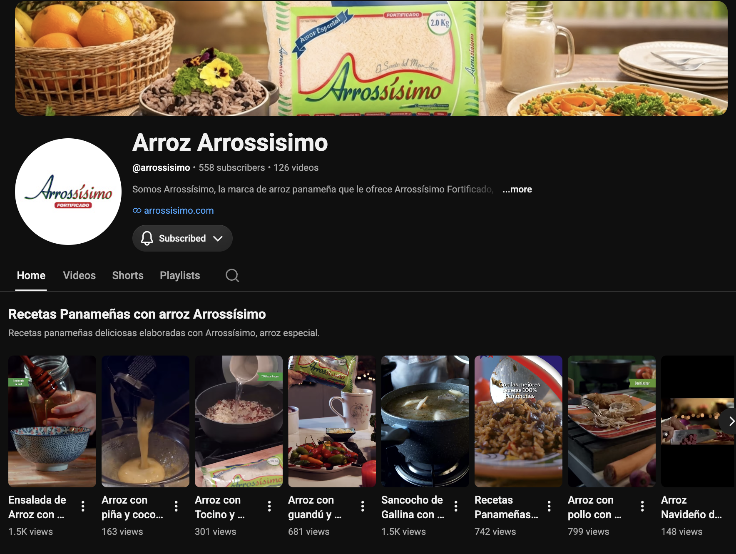The height and width of the screenshot is (554, 736).
Task: Open options menu for Sancocho de Gallina video
Action: (x=456, y=506)
